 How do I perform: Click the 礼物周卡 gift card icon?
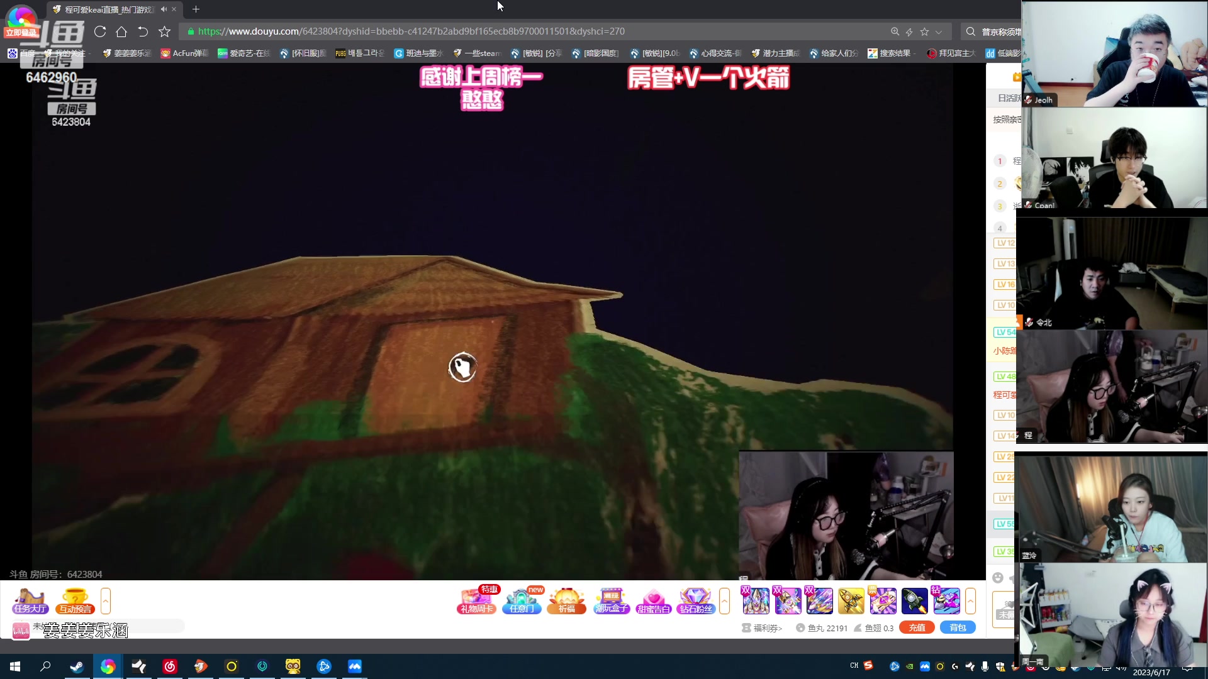click(x=476, y=601)
